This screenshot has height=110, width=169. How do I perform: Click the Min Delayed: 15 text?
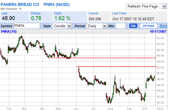click(11, 9)
